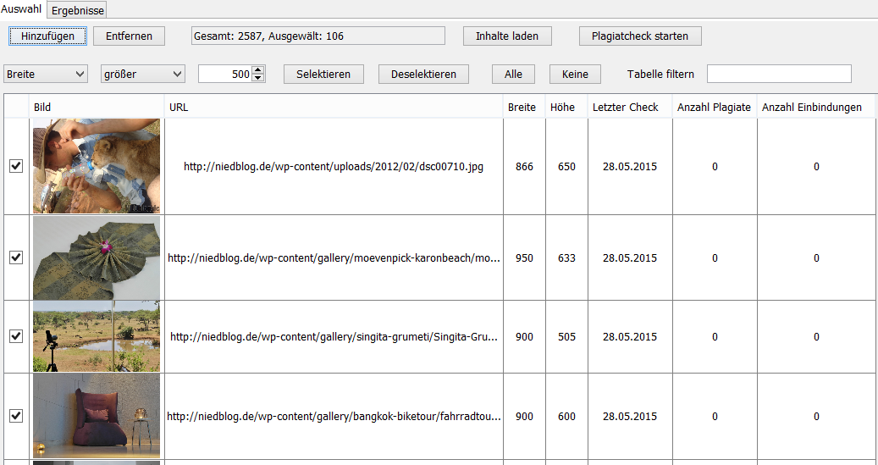878x465 pixels.
Task: Click the height value 600
Action: coord(566,416)
